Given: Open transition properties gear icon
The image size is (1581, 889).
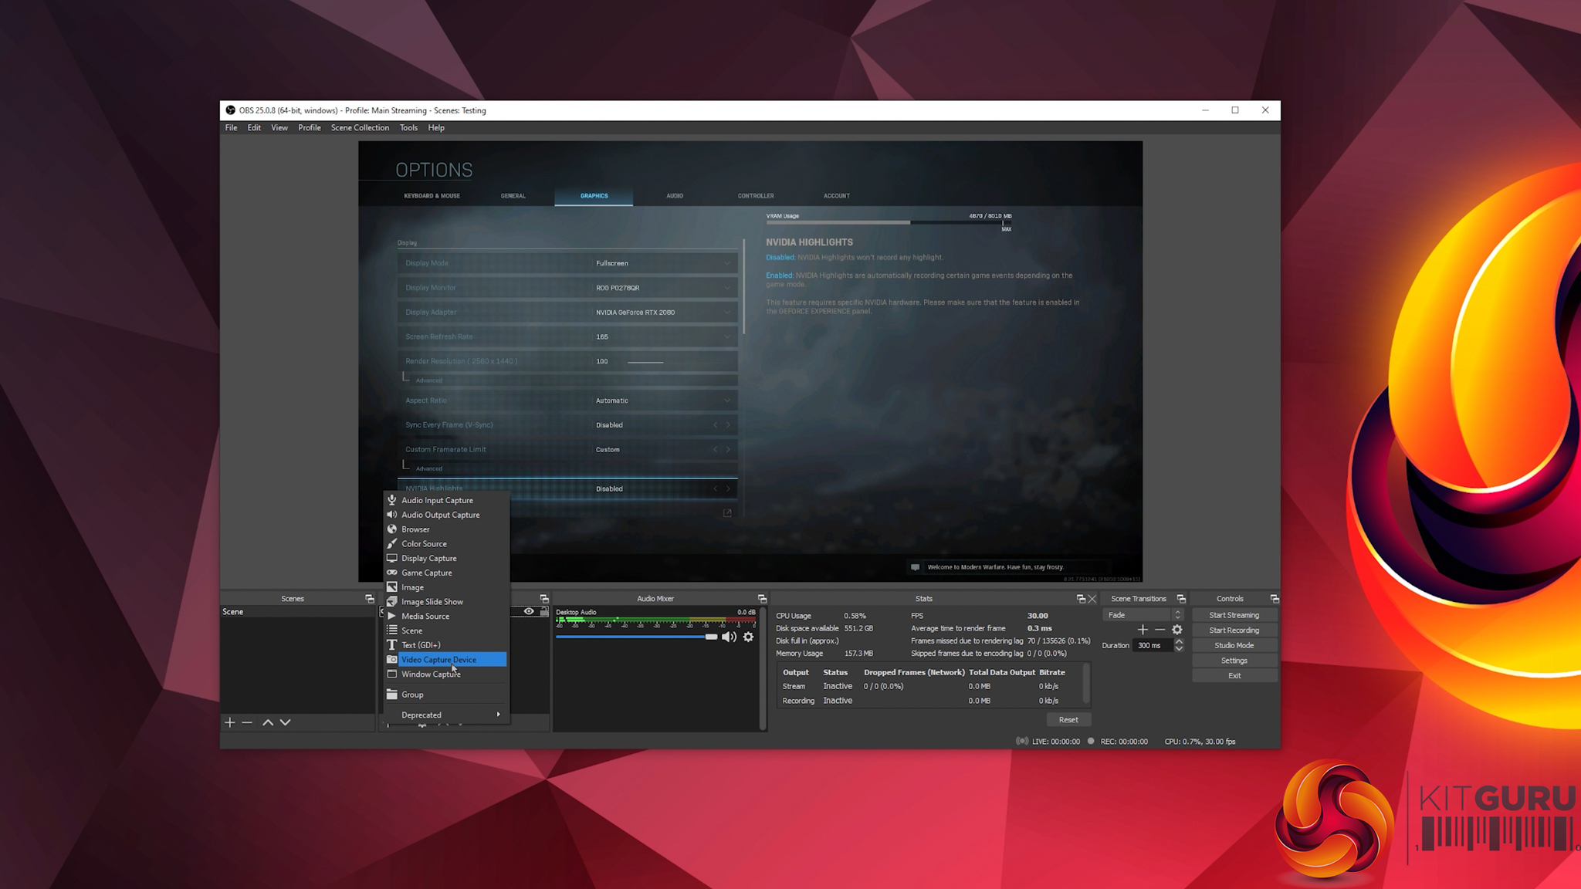Looking at the screenshot, I should tap(1177, 630).
